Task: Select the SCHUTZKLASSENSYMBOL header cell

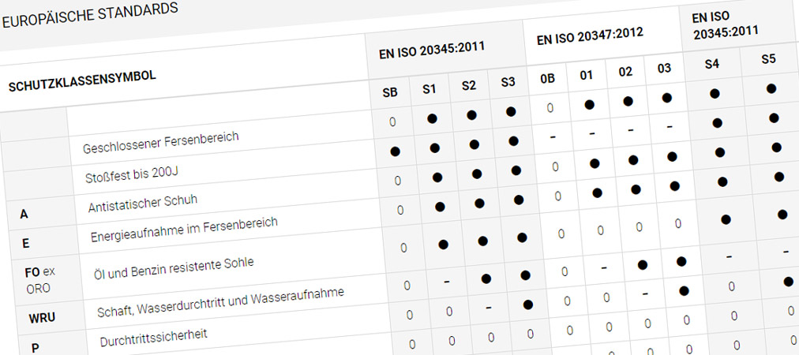Action: point(81,80)
